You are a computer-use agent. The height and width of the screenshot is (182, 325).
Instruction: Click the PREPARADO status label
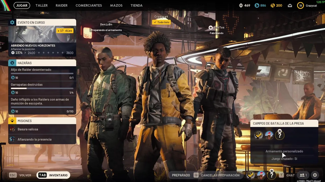click(181, 175)
